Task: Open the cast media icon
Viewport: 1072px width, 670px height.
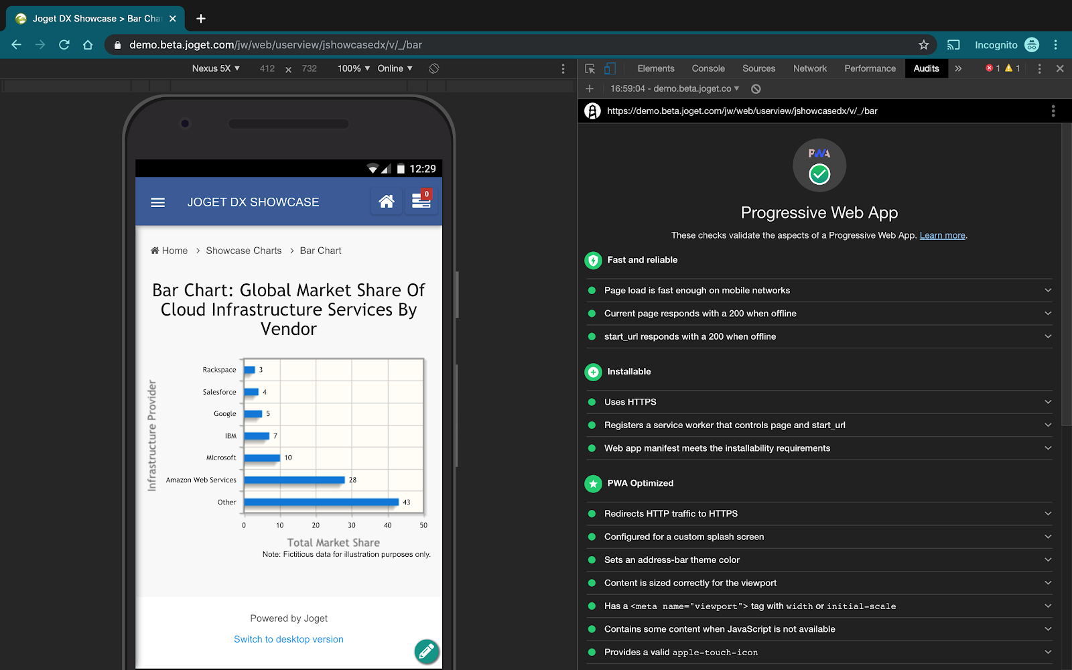Action: coord(953,45)
